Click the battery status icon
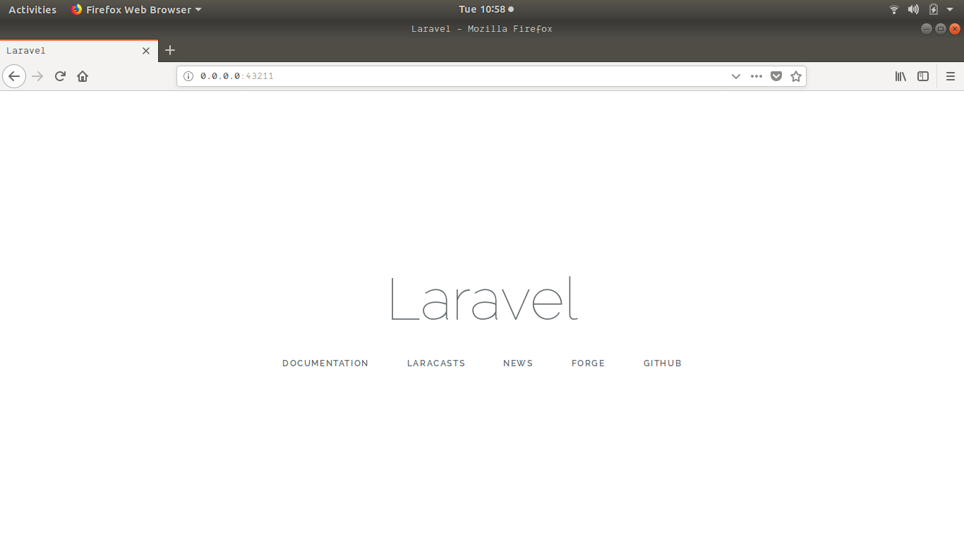The width and height of the screenshot is (964, 542). (x=934, y=10)
